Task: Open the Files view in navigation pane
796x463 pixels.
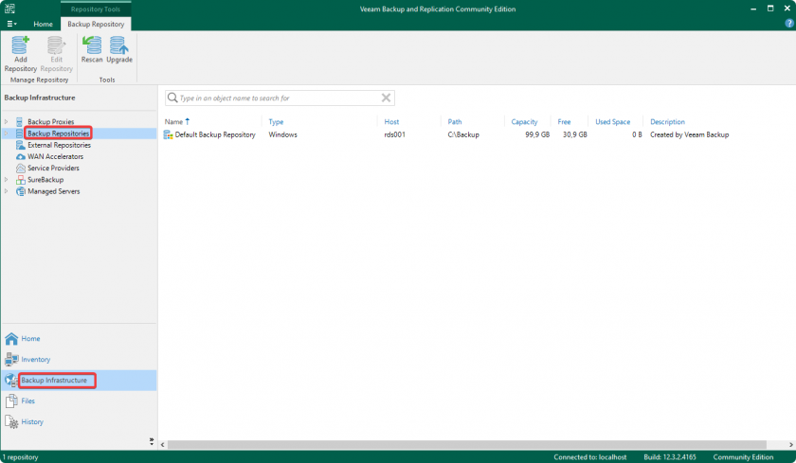Action: tap(27, 401)
